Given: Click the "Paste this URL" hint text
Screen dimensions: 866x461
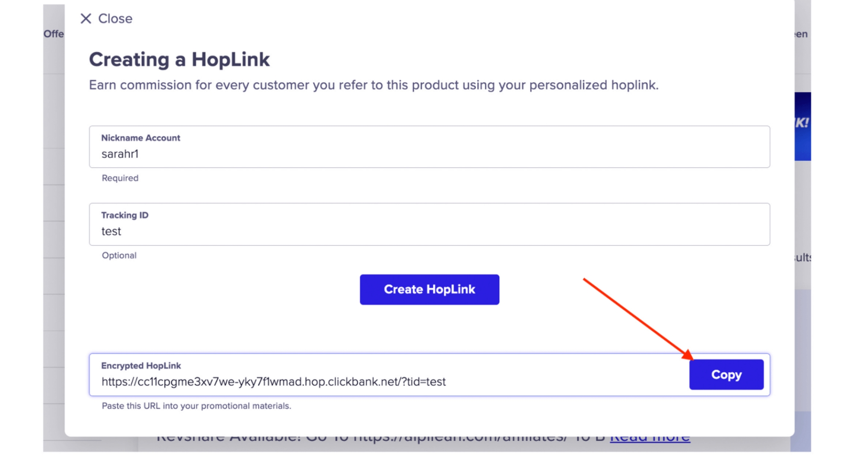Looking at the screenshot, I should pos(196,406).
